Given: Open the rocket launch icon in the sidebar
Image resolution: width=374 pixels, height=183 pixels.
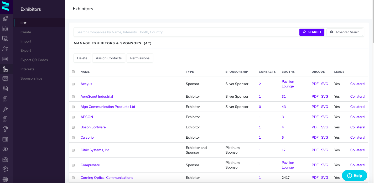Looking at the screenshot, I should pos(5,19).
